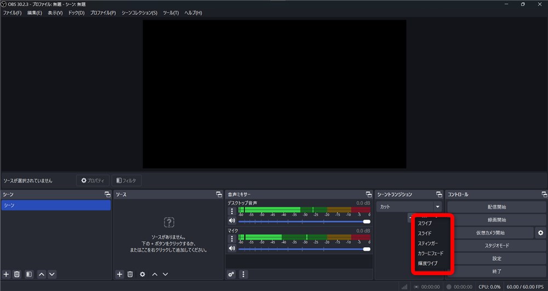This screenshot has height=291, width=548.
Task: Pop out the ソース dock
Action: click(219, 194)
